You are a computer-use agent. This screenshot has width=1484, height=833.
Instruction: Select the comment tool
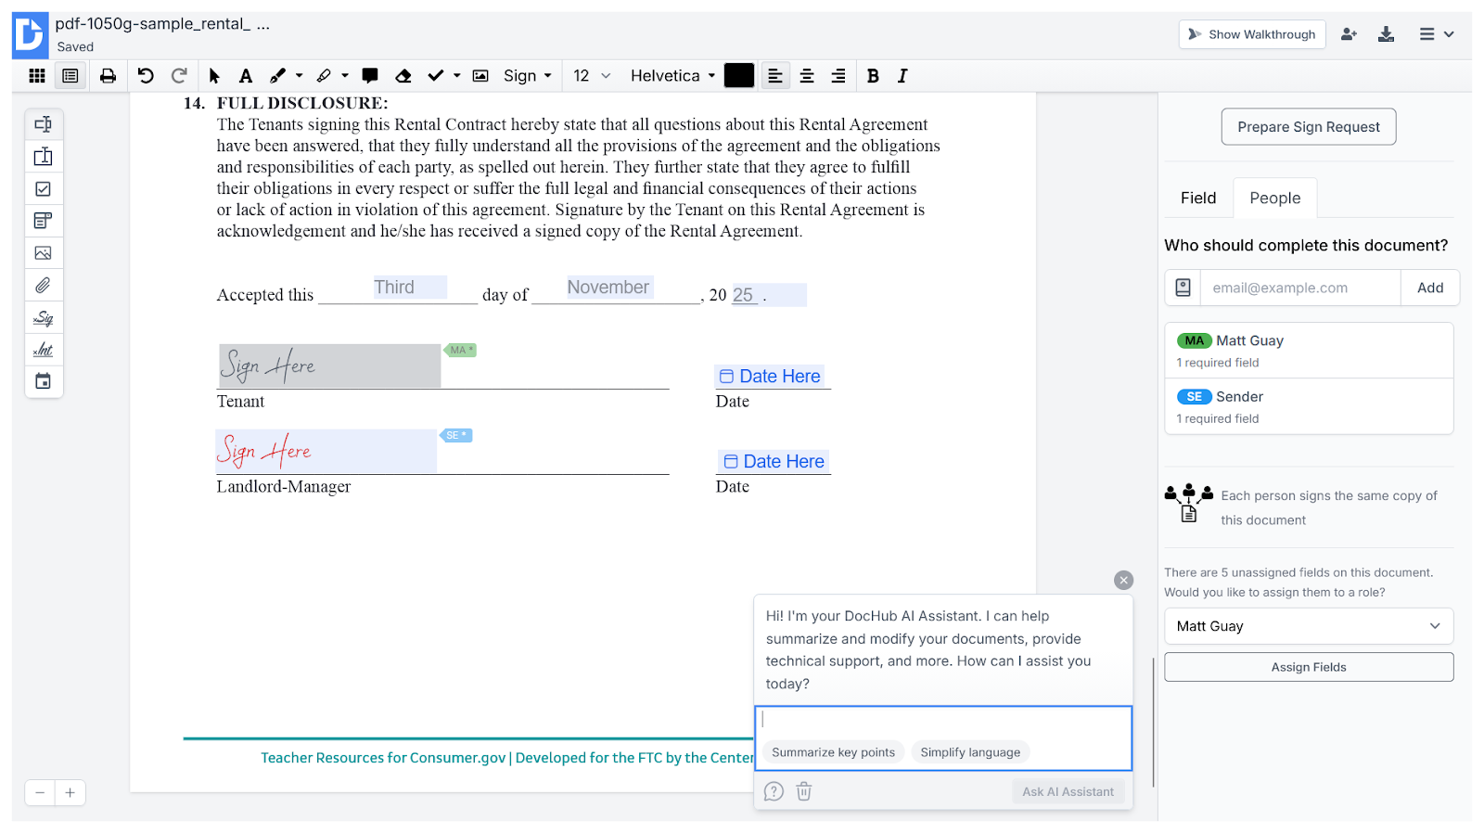point(370,76)
